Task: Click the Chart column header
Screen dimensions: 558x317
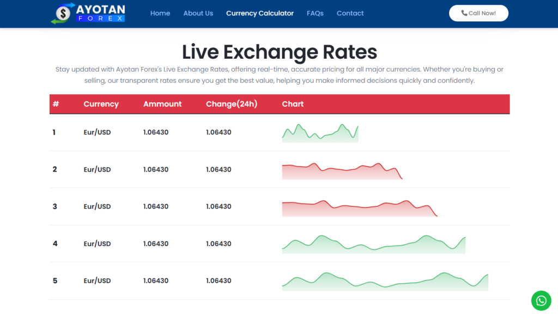Action: (293, 104)
